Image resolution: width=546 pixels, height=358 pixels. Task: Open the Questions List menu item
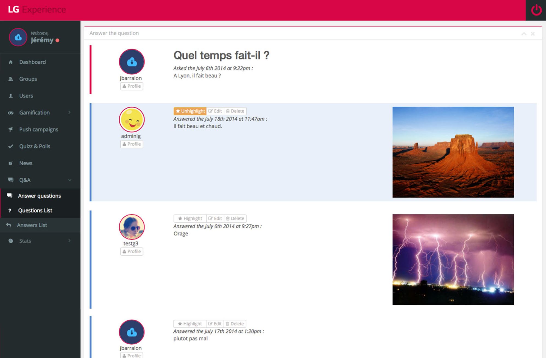click(35, 210)
